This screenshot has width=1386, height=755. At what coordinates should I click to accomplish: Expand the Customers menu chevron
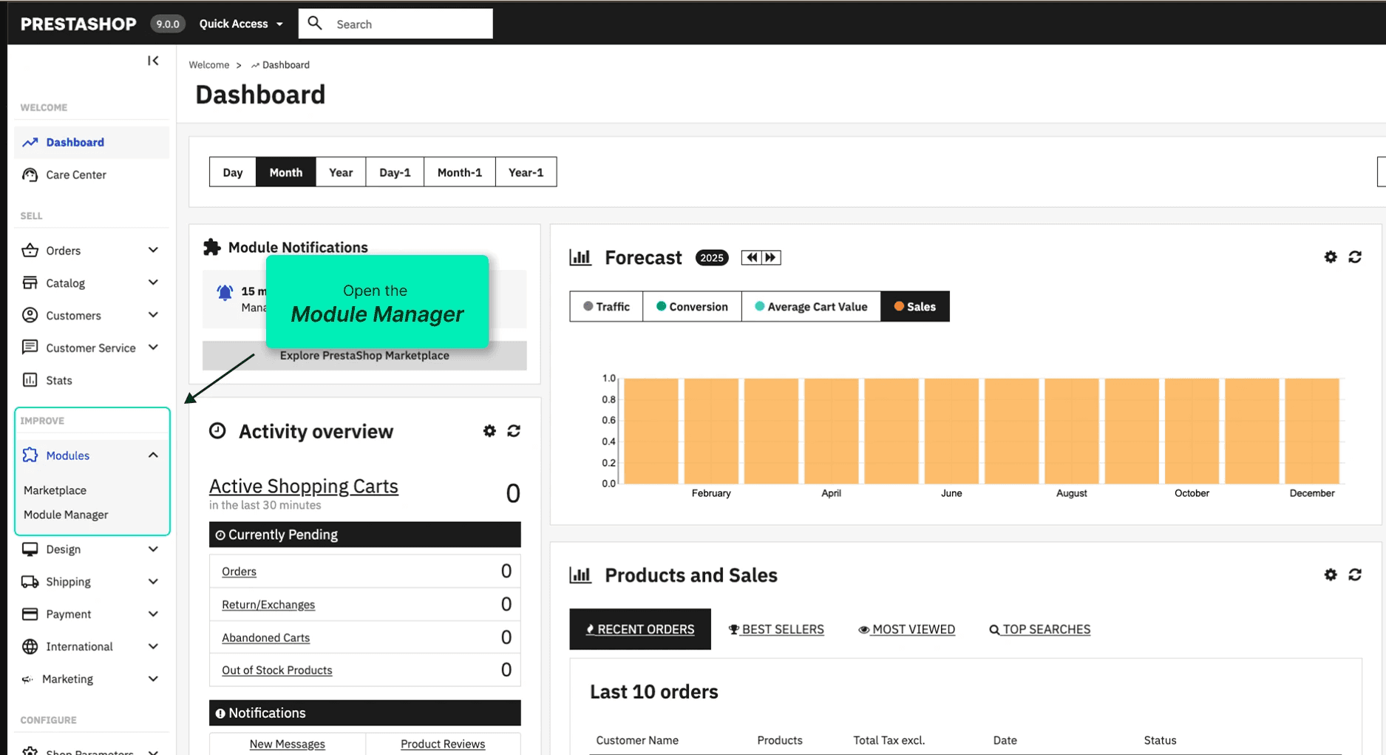(x=153, y=315)
